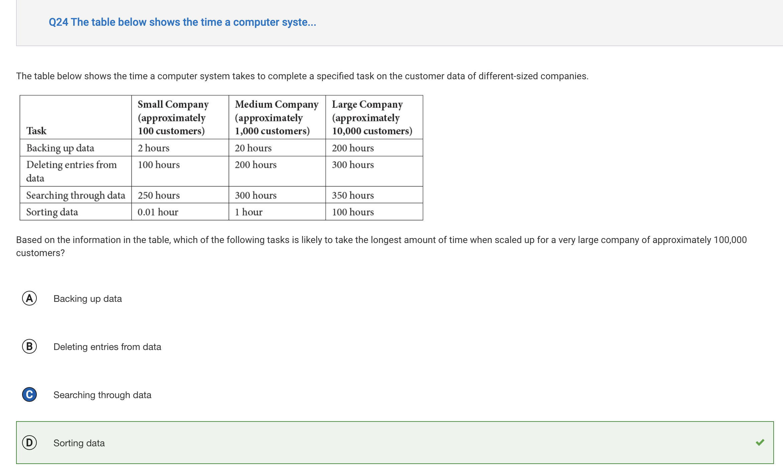Click the '1 hour' table cell
Viewport: 783px width, 470px height.
point(277,212)
